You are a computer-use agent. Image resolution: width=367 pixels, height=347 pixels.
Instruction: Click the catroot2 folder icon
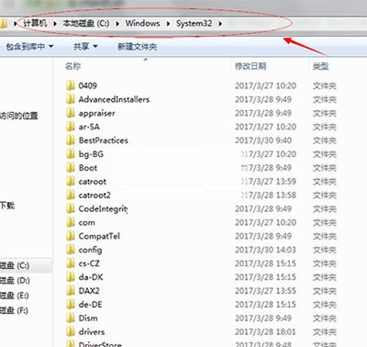coord(71,195)
